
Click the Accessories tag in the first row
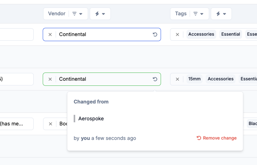tap(201, 34)
